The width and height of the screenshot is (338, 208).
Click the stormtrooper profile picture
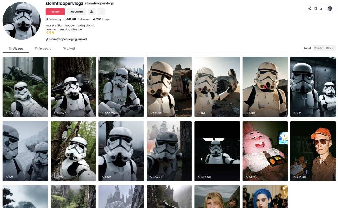coord(21,21)
